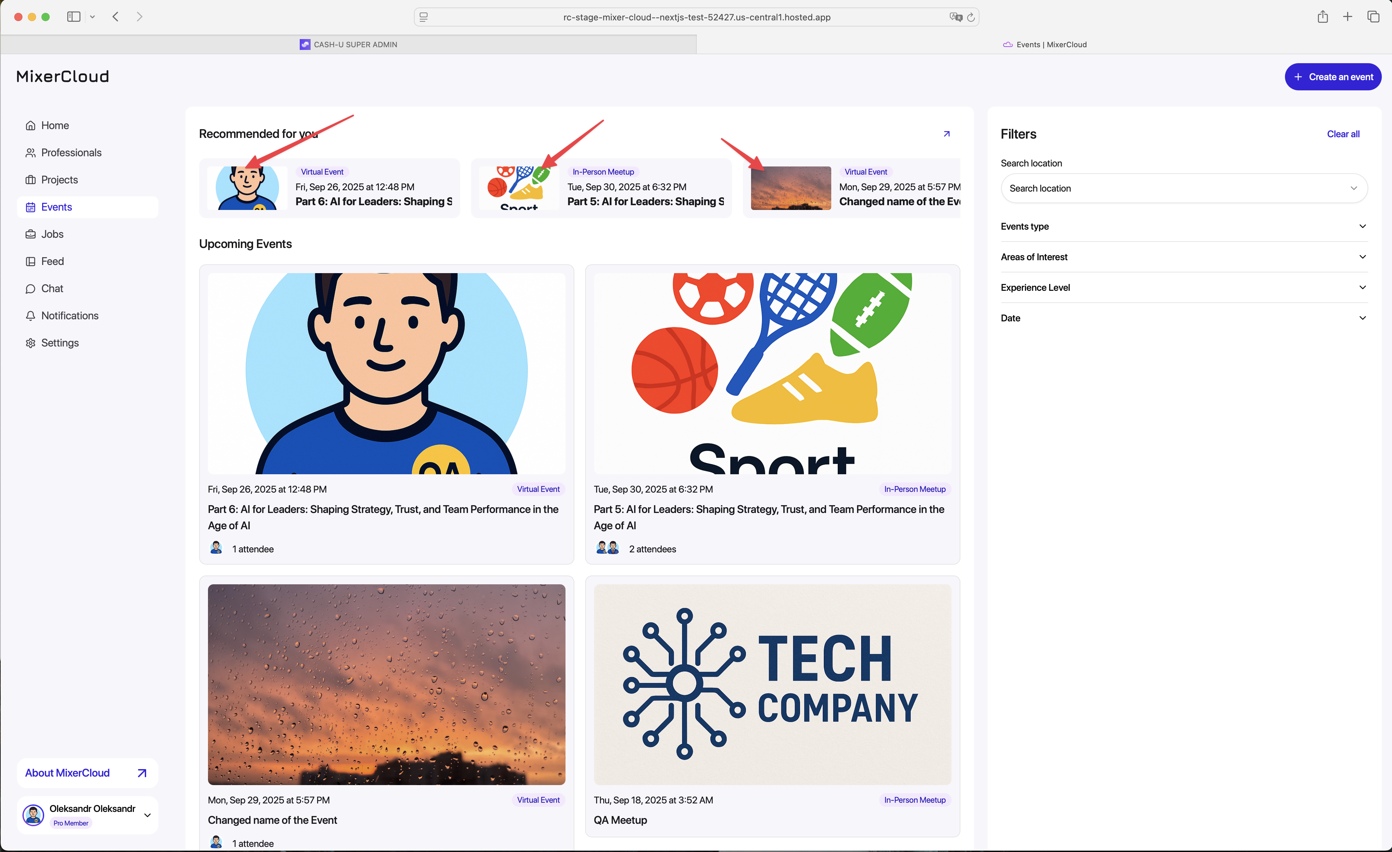Click the Home icon in sidebar
This screenshot has width=1392, height=852.
point(31,125)
